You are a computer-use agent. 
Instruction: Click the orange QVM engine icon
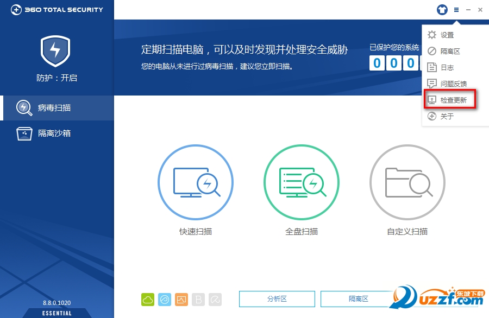coord(181,300)
